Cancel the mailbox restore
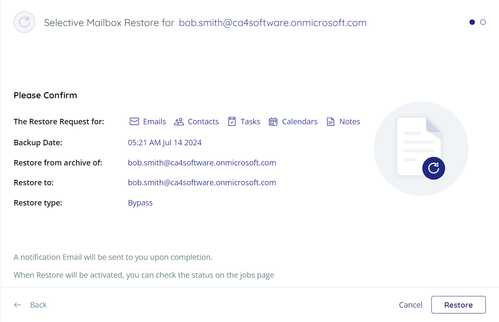Viewport: 499px width, 322px height. (x=410, y=305)
